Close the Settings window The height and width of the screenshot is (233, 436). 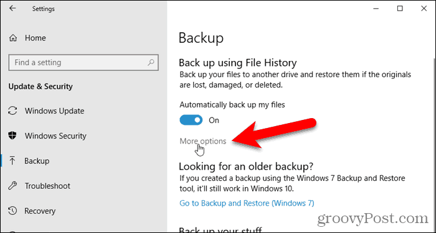(424, 9)
